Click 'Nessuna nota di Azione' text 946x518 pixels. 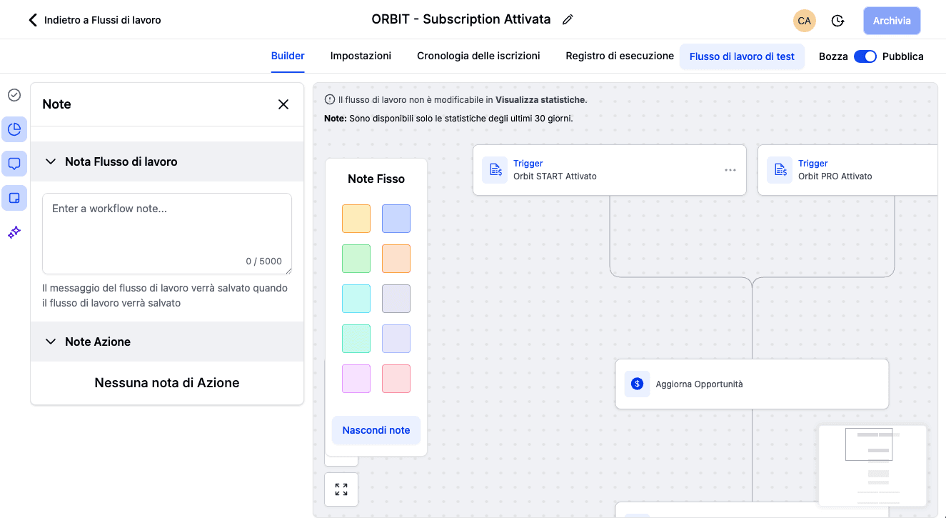[167, 383]
